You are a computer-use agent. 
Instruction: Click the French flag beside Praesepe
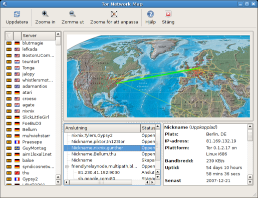[17, 142]
